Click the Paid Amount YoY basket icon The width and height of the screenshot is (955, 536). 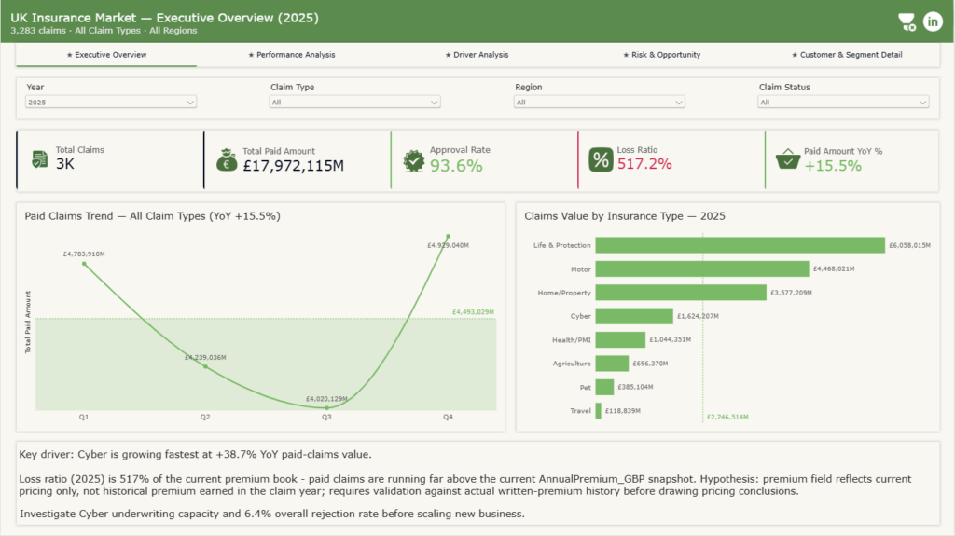point(787,159)
